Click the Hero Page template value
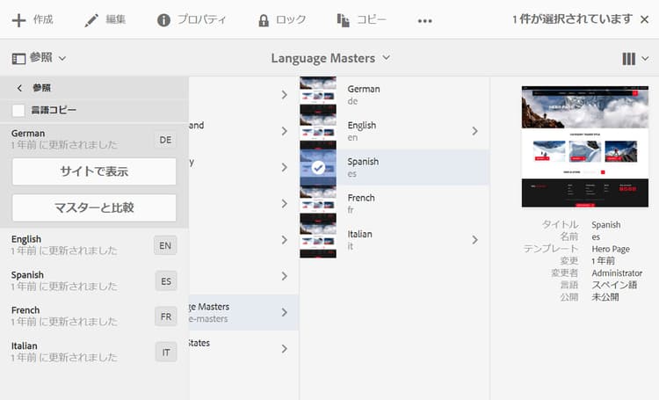This screenshot has width=659, height=400. pos(611,249)
